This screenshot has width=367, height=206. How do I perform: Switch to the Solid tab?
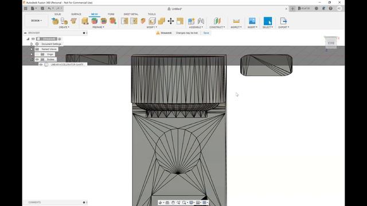coord(57,14)
